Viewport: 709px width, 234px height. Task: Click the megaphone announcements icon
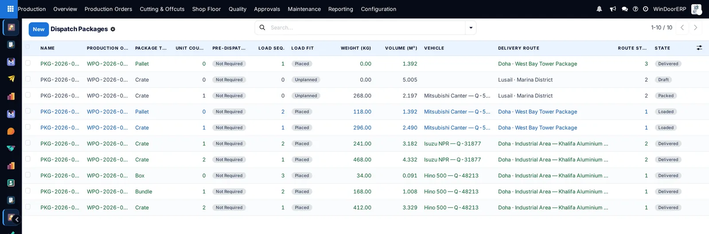pyautogui.click(x=613, y=9)
